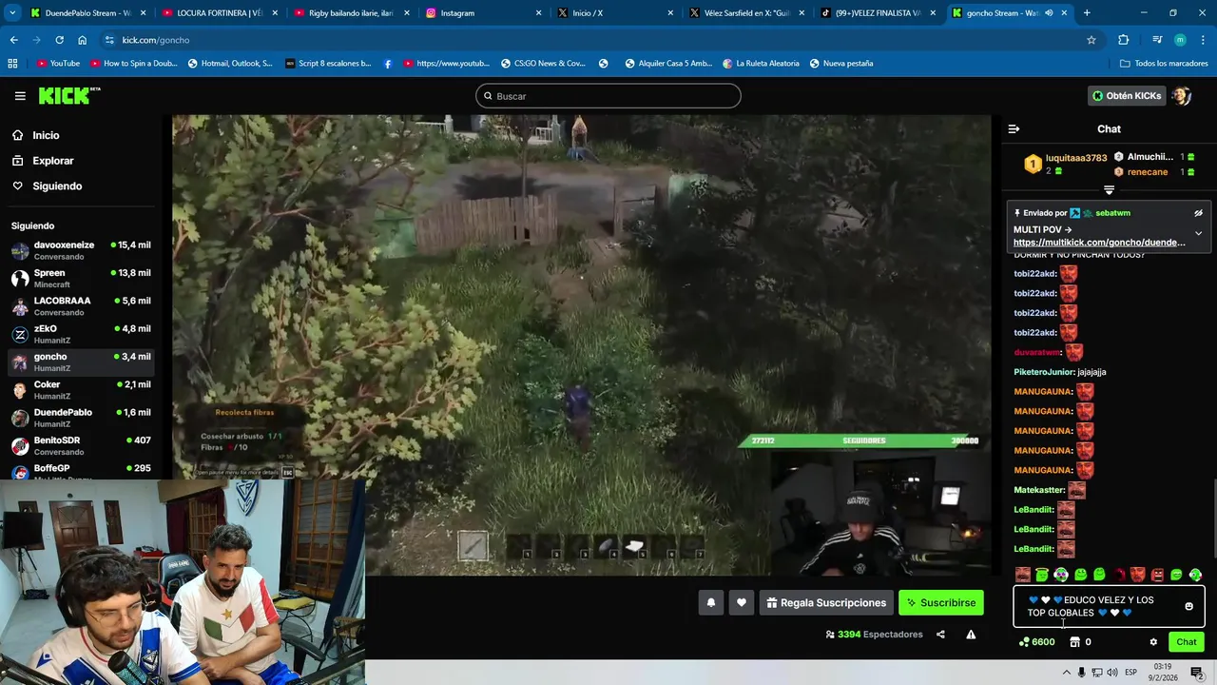The height and width of the screenshot is (685, 1217).
Task: Open the channel shop icon
Action: (1074, 642)
